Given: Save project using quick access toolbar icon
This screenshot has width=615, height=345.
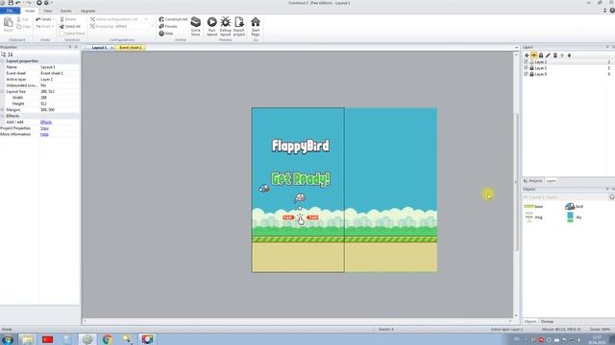Looking at the screenshot, I should [11, 3].
